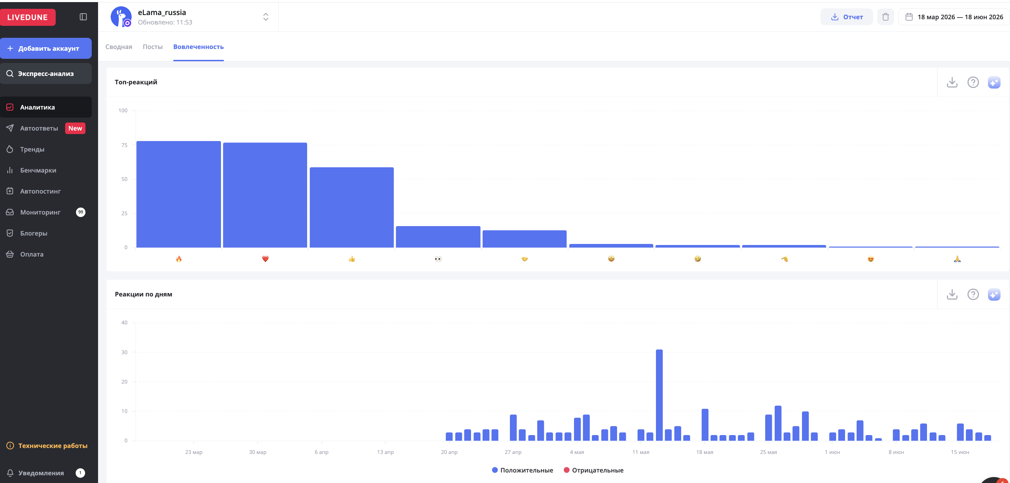This screenshot has width=1010, height=483.
Task: Open Аналитика section
Action: (x=46, y=107)
